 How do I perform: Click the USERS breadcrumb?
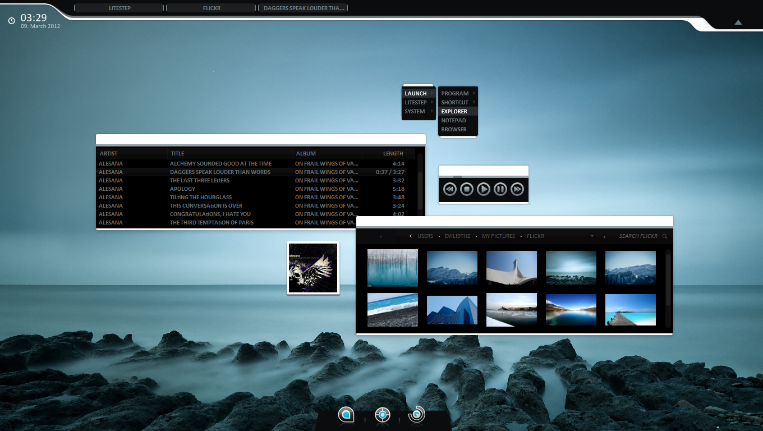(x=425, y=236)
